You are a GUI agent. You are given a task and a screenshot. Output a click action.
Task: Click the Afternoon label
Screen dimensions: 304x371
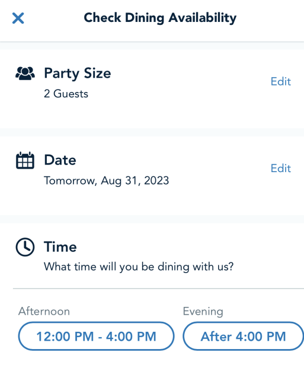click(44, 312)
